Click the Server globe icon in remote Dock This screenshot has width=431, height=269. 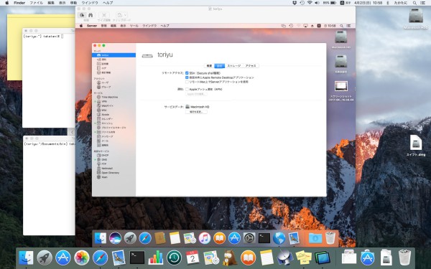pyautogui.click(x=279, y=237)
